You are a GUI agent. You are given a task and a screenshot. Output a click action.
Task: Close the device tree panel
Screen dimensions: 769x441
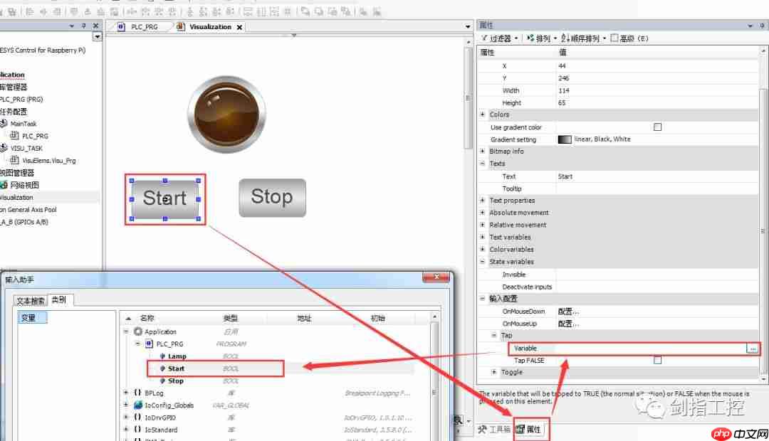[95, 26]
